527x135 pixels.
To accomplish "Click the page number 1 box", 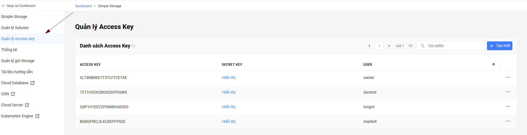I will [379, 46].
